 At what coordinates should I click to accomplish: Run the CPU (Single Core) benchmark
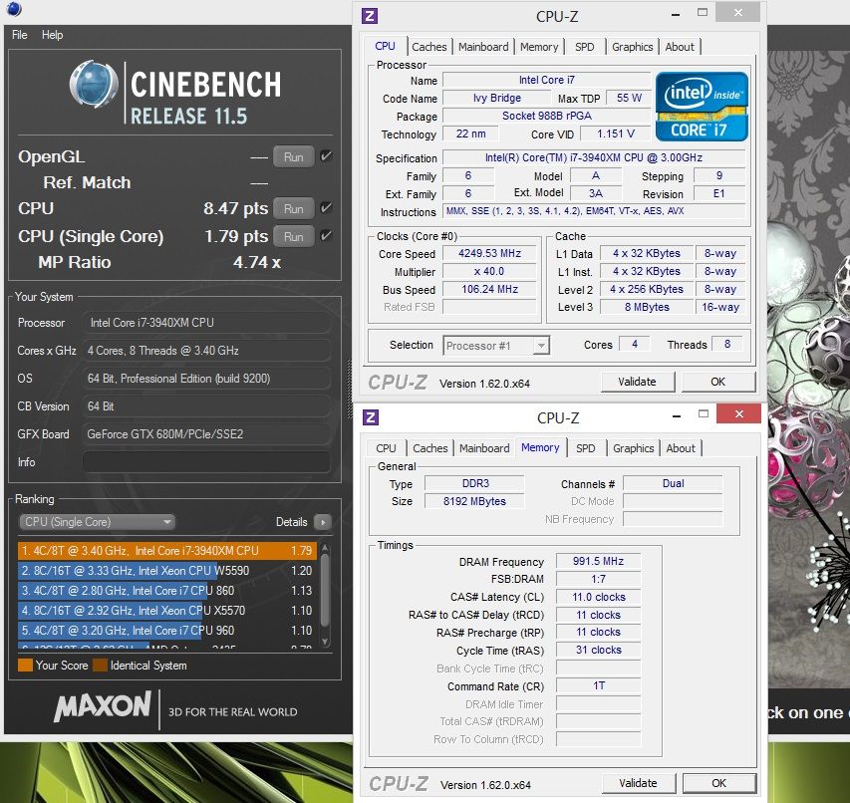tap(293, 236)
